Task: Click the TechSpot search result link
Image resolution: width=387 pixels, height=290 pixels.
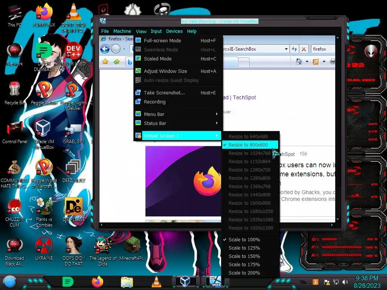Action: coord(239,97)
